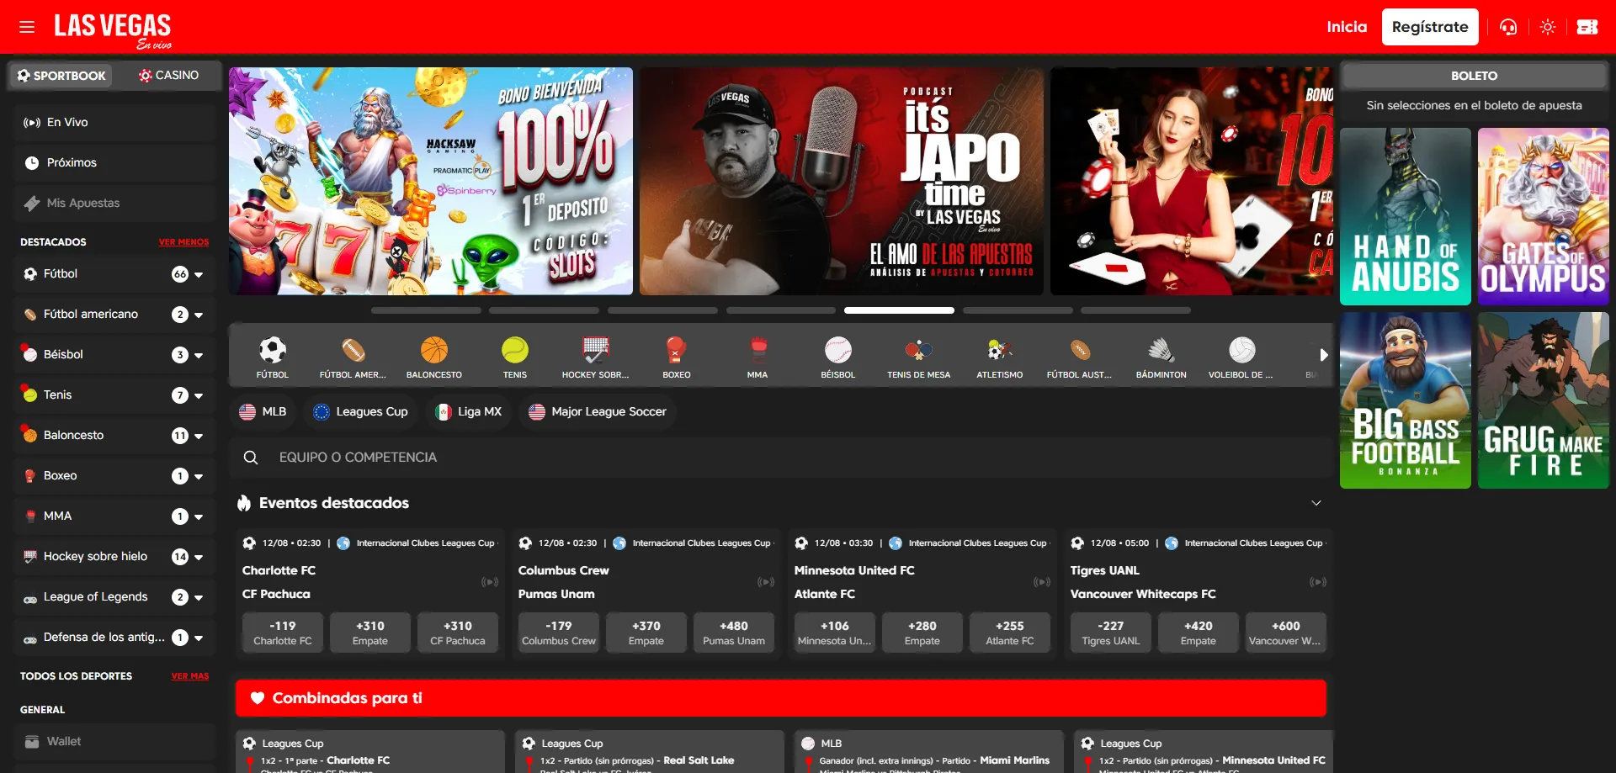Open Hand of Anubis game thumbnail
Screen dimensions: 1616x773
coord(1406,217)
